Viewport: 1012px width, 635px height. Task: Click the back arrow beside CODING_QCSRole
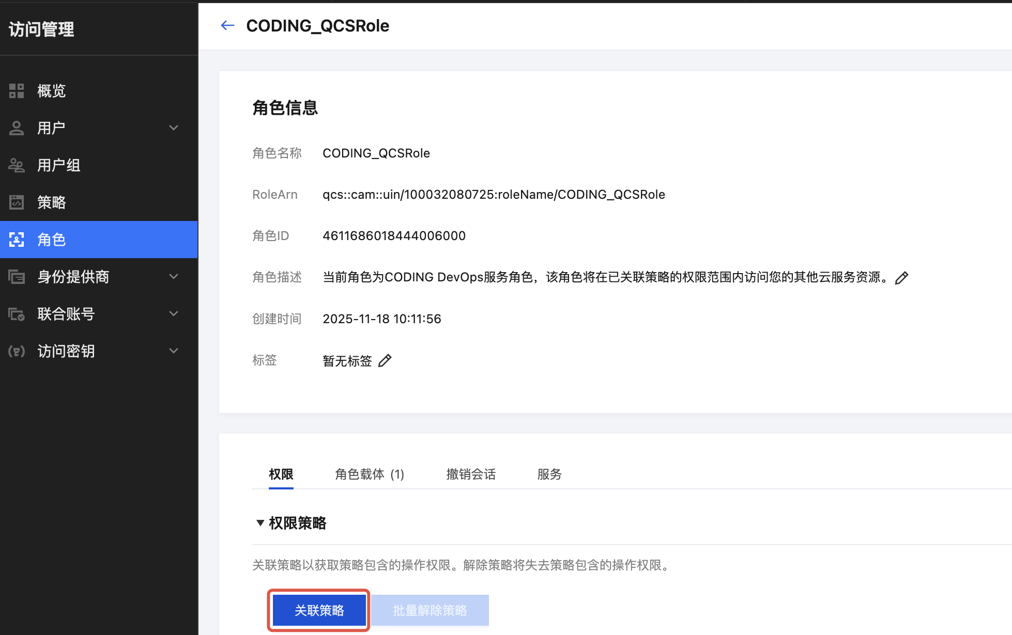[227, 25]
